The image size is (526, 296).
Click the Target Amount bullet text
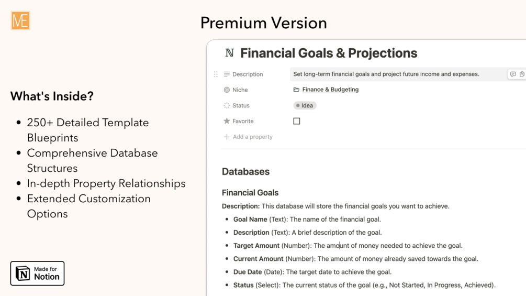coord(348,246)
